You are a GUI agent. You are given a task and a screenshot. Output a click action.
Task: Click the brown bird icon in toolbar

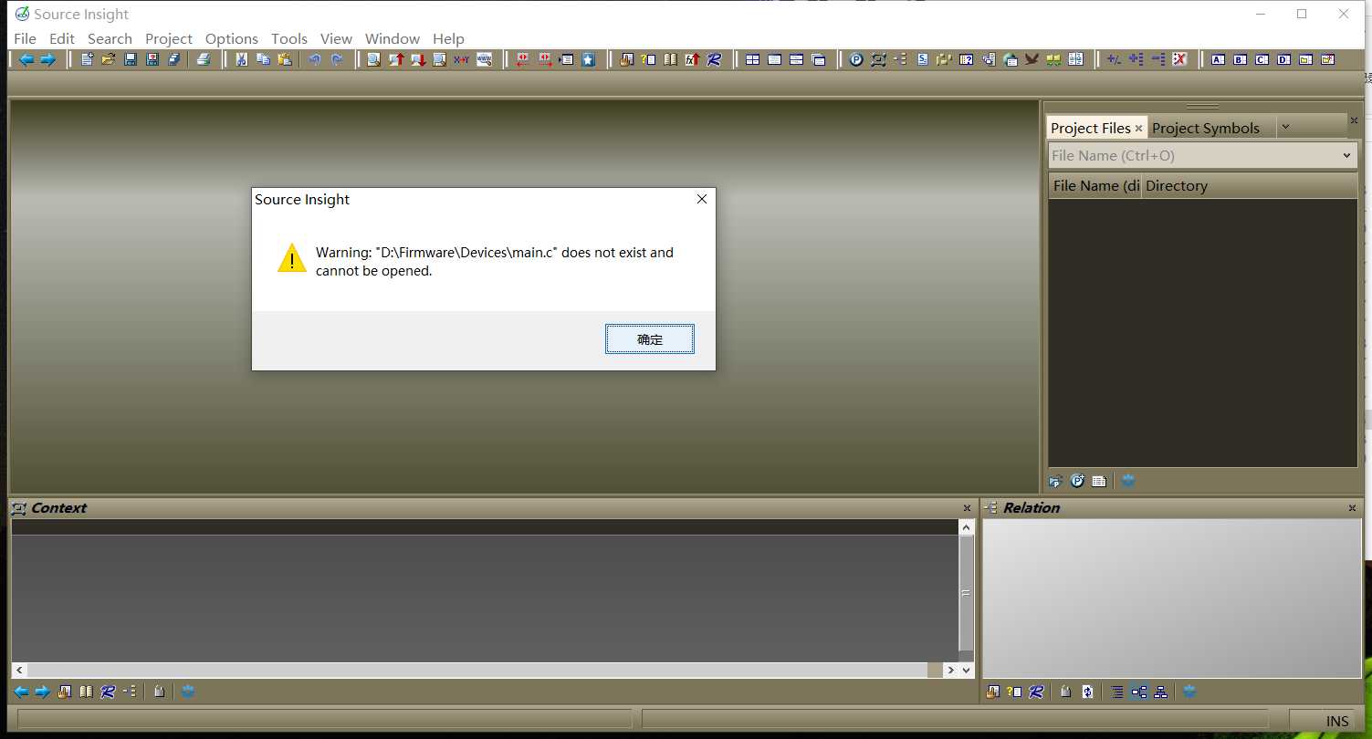(x=1032, y=59)
